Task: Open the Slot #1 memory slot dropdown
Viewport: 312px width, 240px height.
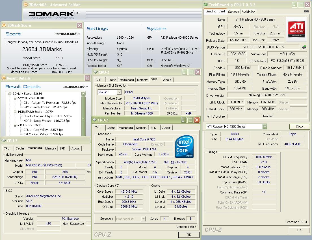Action: click(119, 92)
